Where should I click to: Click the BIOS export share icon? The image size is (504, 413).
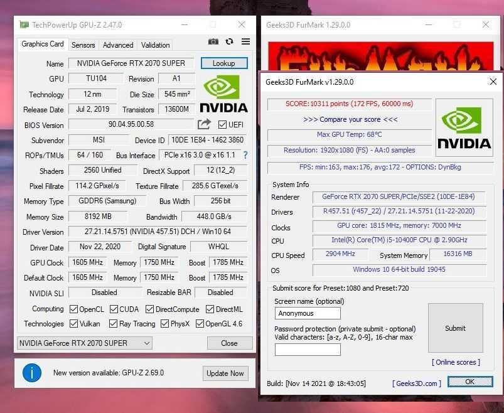(204, 124)
